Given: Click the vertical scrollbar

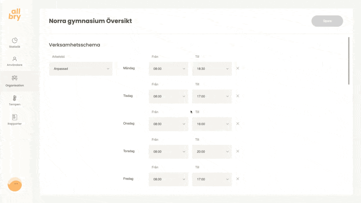Looking at the screenshot, I should point(349,61).
